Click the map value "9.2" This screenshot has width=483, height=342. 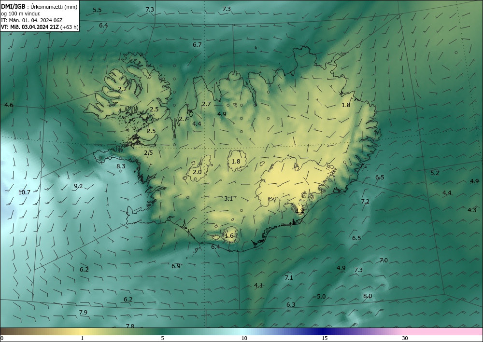click(78, 186)
